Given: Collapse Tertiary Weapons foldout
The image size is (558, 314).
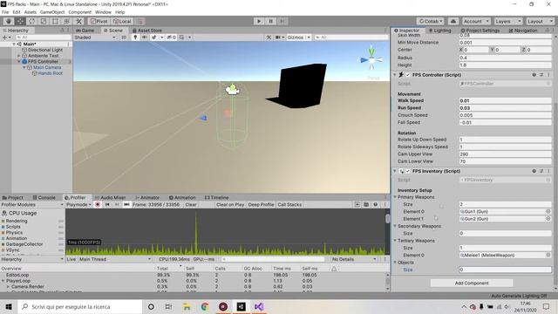Looking at the screenshot, I should pos(395,241).
